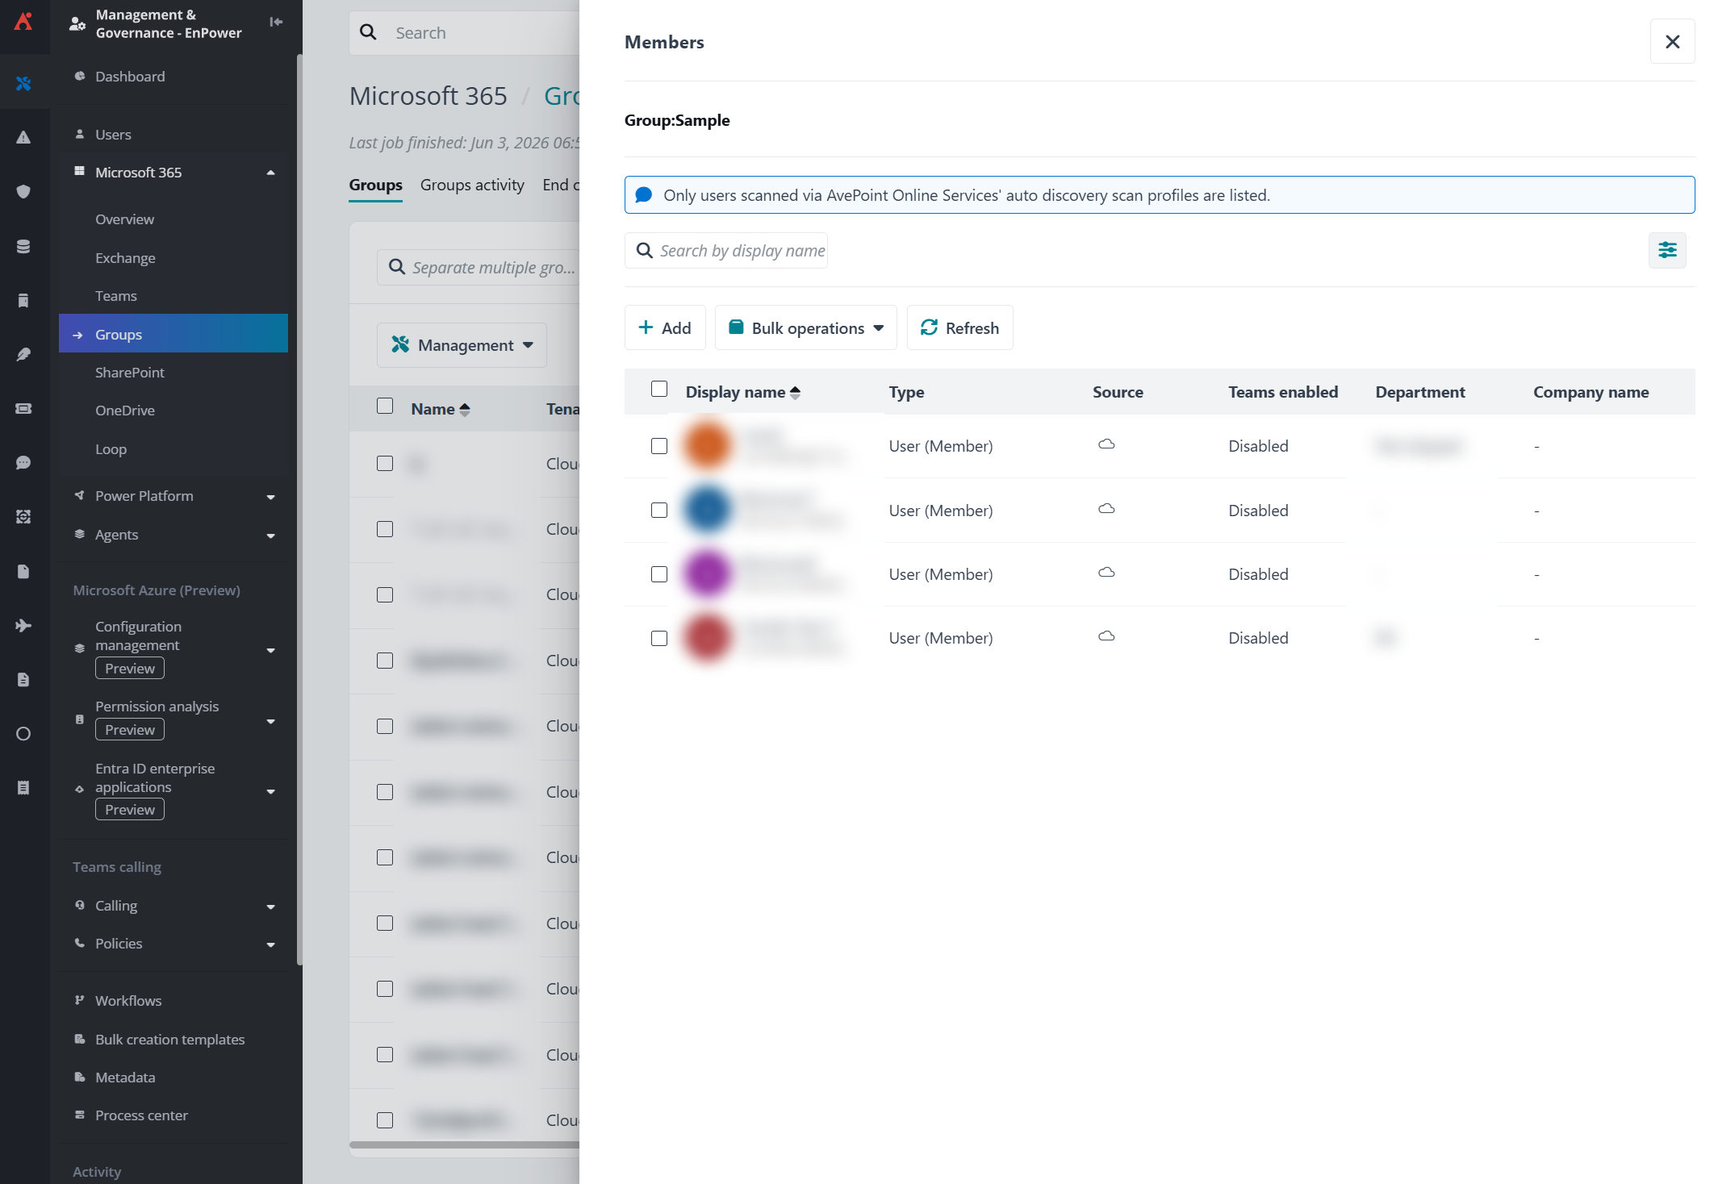Open the building rail icon

point(23,300)
